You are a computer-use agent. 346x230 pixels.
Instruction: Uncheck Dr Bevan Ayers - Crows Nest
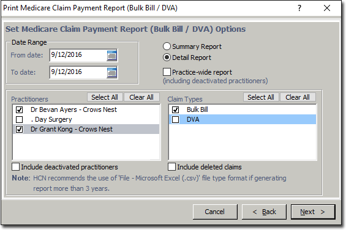(20, 109)
